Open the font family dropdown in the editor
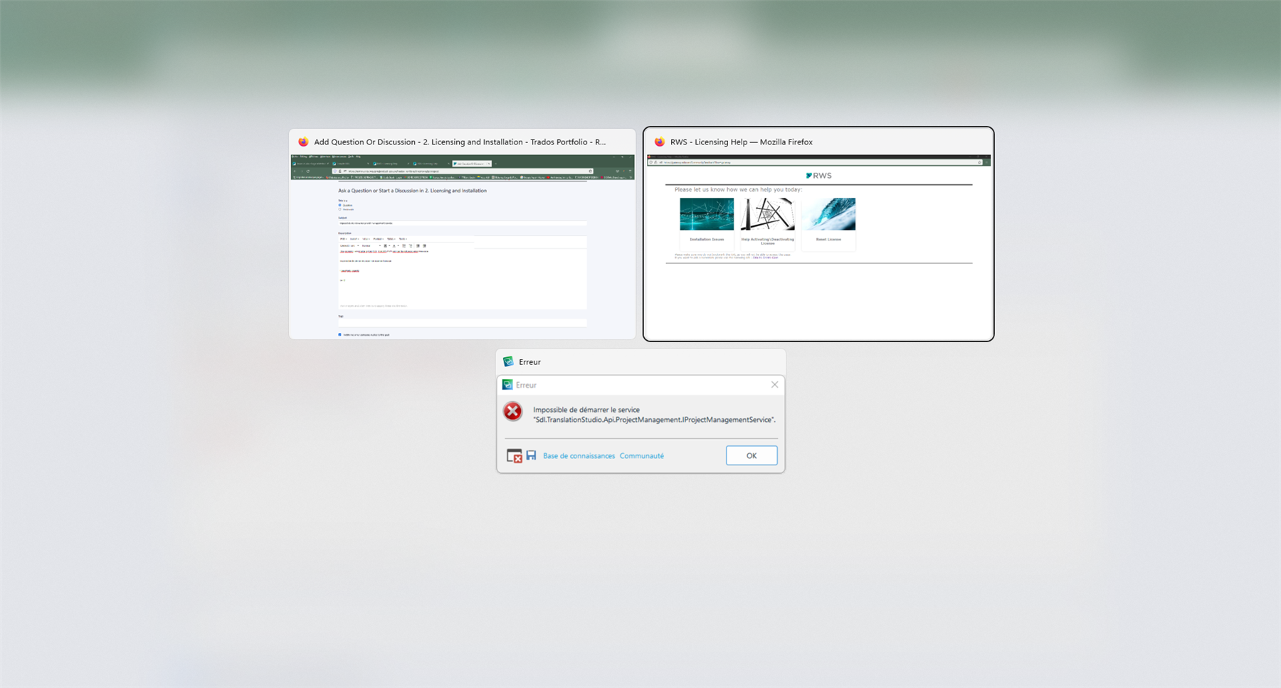1281x688 pixels. click(349, 246)
